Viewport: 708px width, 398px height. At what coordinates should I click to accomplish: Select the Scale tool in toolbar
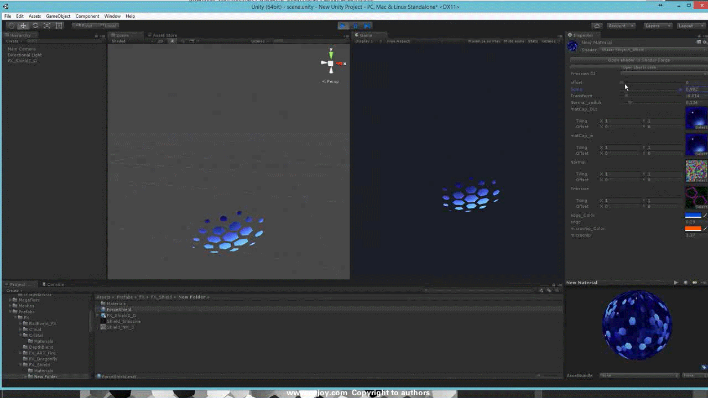47,25
